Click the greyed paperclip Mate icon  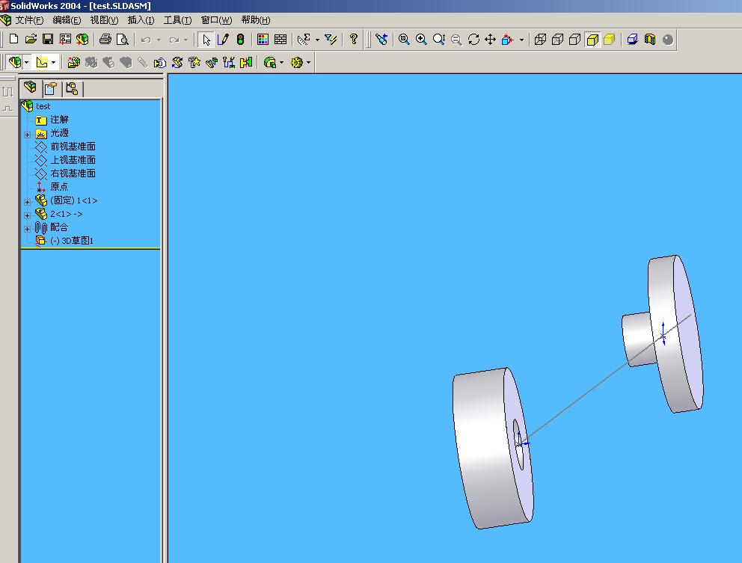pos(142,62)
